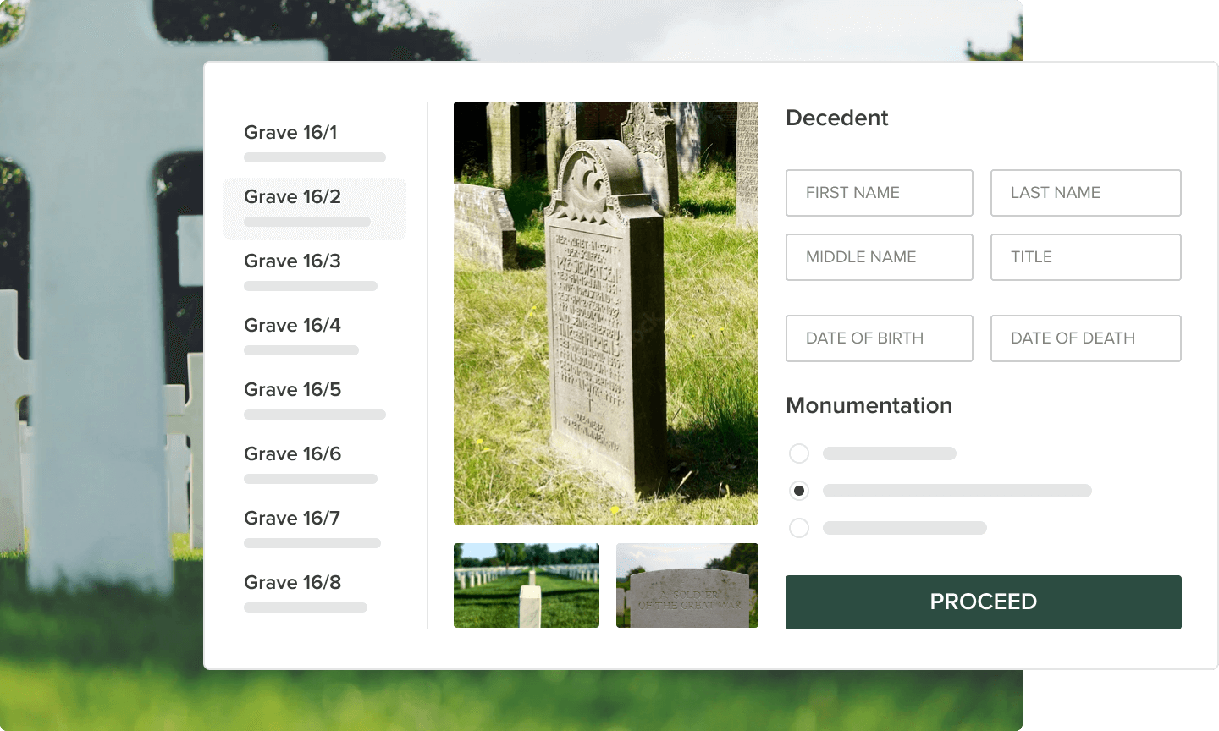This screenshot has height=731, width=1219.
Task: Open the Grave 16/2 record
Action: [x=291, y=196]
